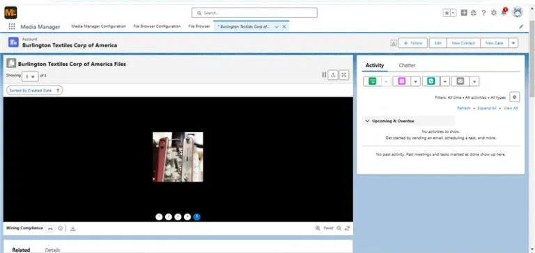Open the Notifications bell
Screen dimensions: 535x253
point(504,13)
